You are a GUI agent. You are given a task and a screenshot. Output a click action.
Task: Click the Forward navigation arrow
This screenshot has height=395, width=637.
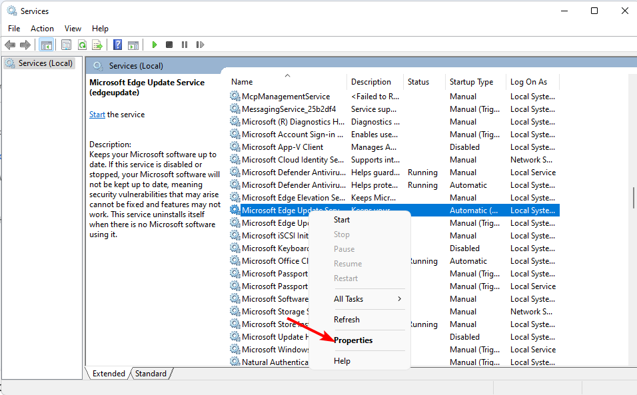coord(25,44)
